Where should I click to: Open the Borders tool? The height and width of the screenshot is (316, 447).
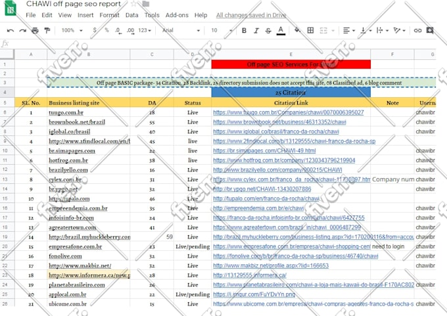coord(310,30)
